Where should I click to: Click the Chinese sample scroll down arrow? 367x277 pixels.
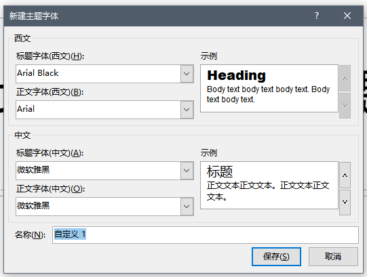345,203
